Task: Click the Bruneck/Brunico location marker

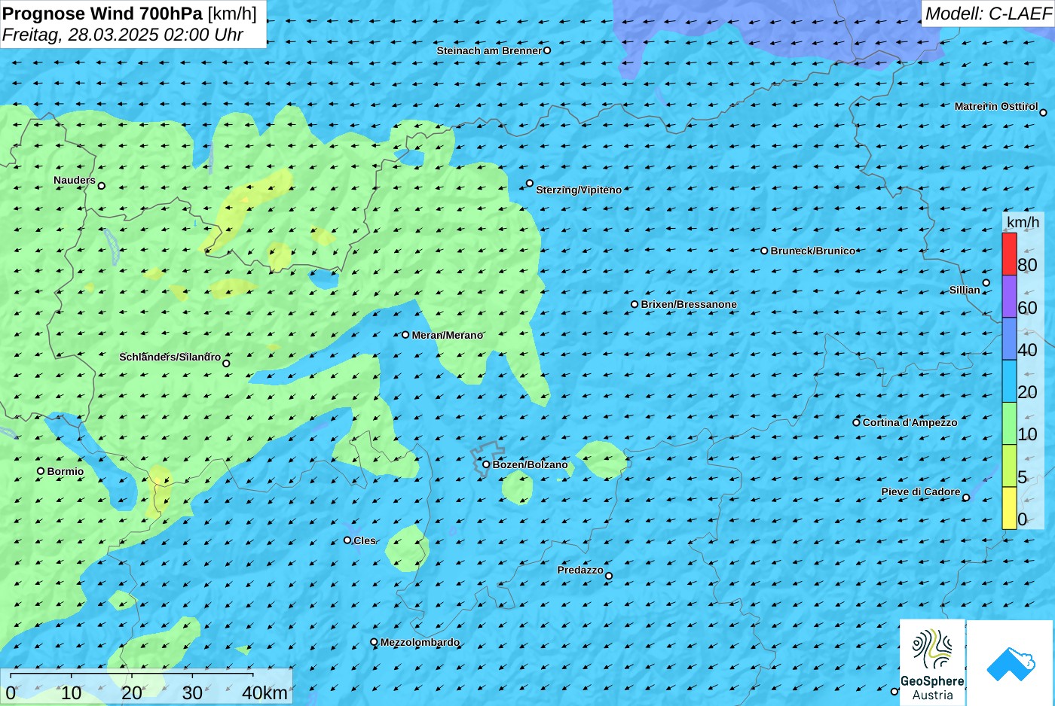Action: [764, 251]
